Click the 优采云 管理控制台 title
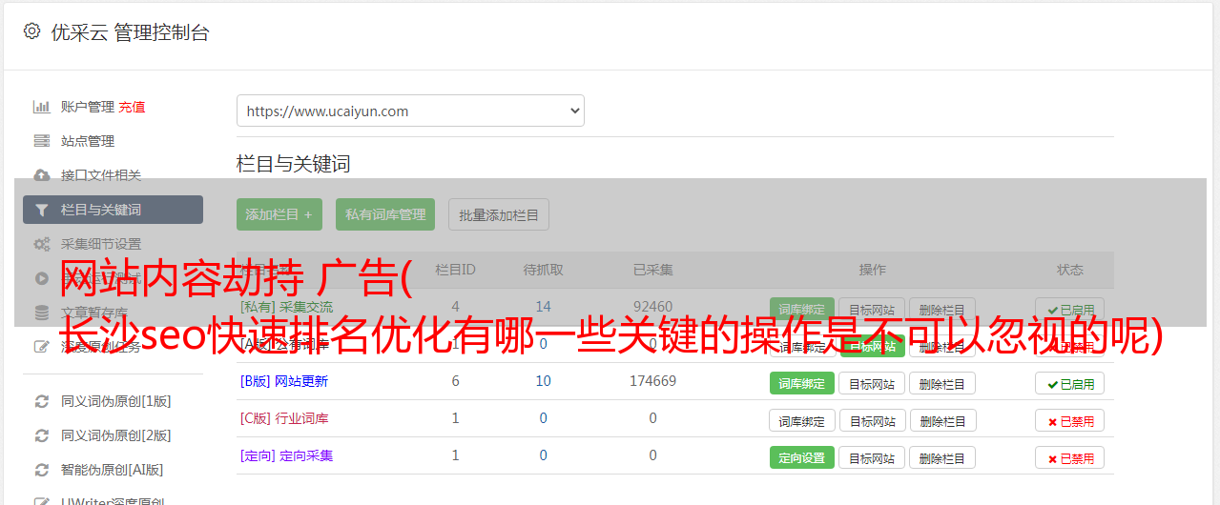The height and width of the screenshot is (505, 1220). click(x=130, y=32)
